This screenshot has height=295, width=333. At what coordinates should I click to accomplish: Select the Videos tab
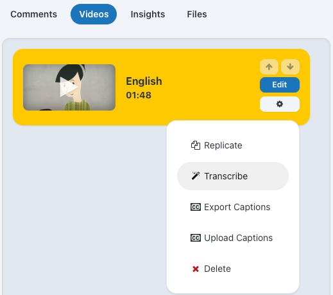94,14
